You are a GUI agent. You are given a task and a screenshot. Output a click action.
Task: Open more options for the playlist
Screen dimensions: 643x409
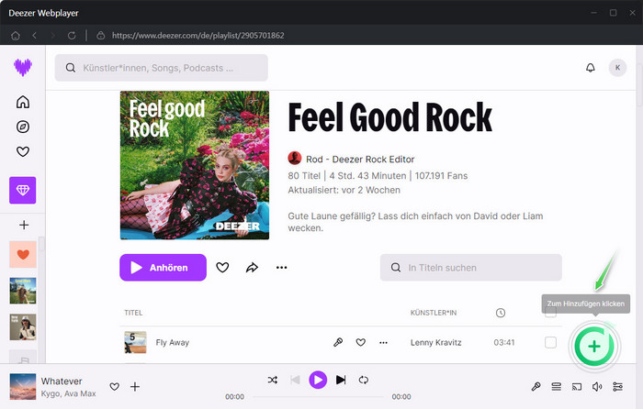pyautogui.click(x=281, y=268)
